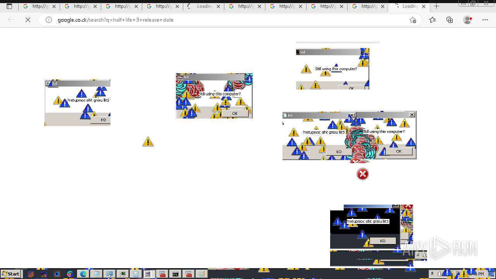Image resolution: width=496 pixels, height=279 pixels.
Task: Open a new browser tab
Action: 436,6
